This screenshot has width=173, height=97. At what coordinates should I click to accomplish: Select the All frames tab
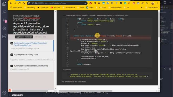41,37
